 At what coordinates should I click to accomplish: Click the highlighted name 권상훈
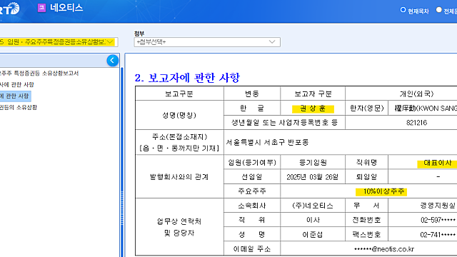[x=313, y=109]
